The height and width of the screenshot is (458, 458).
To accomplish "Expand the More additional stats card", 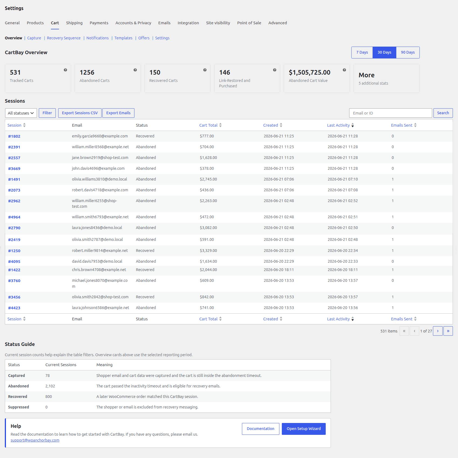I will point(387,78).
